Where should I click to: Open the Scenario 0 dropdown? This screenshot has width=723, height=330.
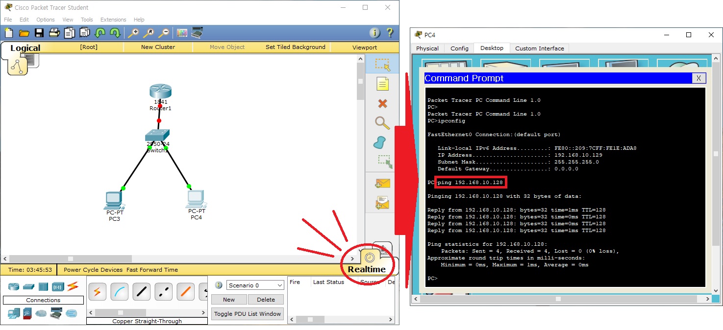click(x=255, y=285)
